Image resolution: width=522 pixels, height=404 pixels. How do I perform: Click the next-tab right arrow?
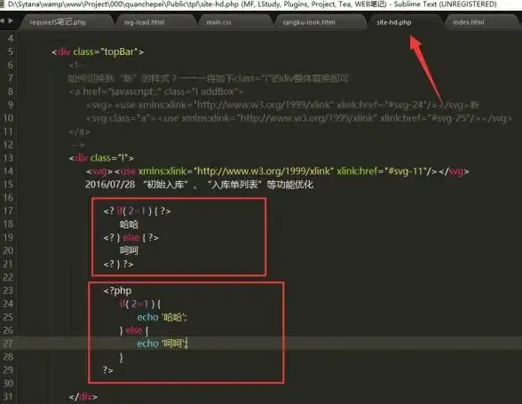tap(11, 21)
